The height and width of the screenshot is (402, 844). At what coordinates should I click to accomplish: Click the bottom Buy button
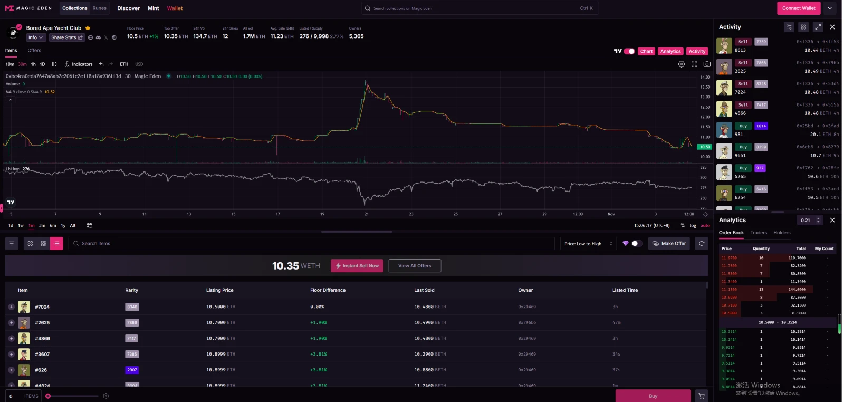(653, 396)
